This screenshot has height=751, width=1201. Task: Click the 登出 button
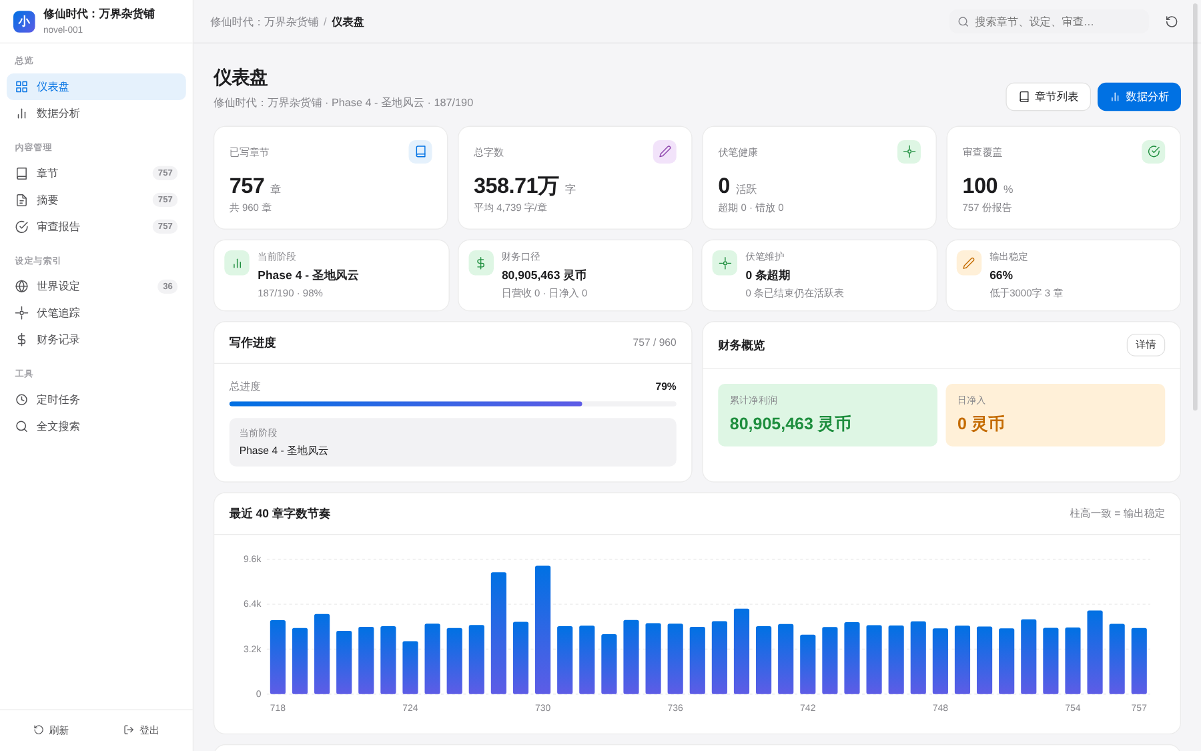point(141,730)
